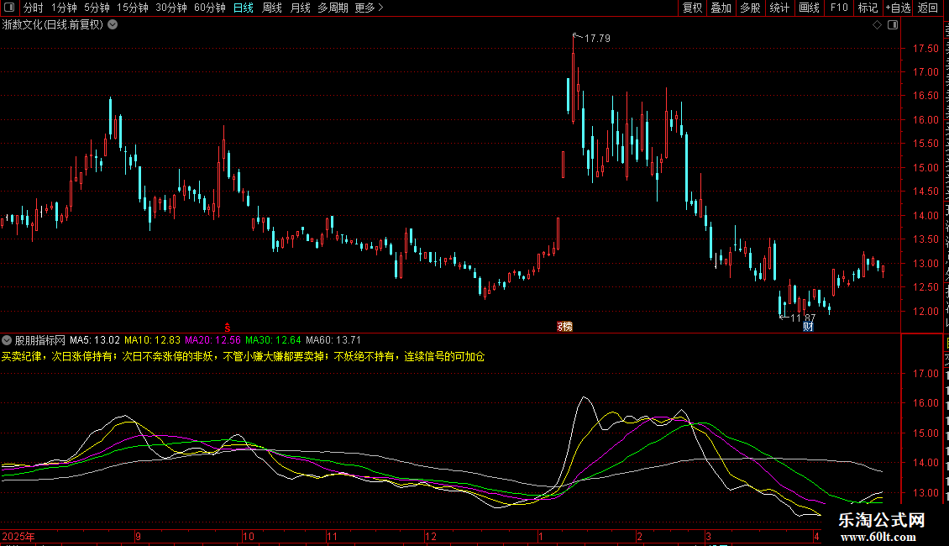This screenshot has height=546, width=949.
Task: Click the MA60: 13.71 value
Action: pyautogui.click(x=333, y=340)
